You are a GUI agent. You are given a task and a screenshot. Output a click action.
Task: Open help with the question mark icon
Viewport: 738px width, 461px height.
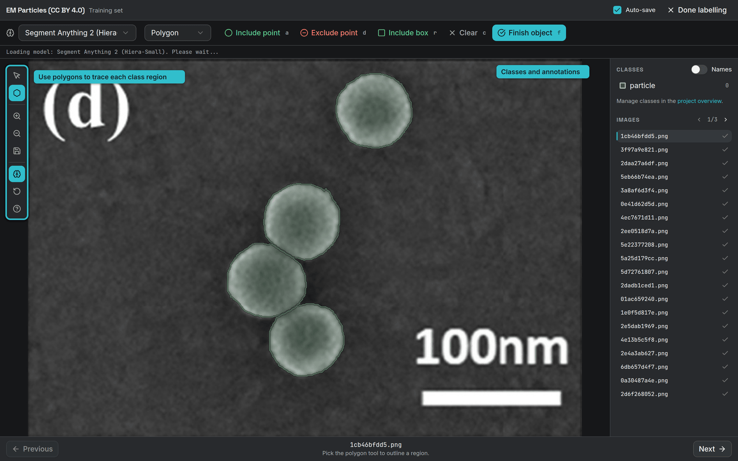[17, 209]
